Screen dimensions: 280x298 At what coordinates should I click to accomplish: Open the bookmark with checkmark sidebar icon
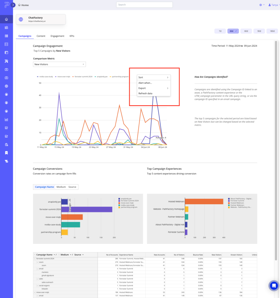[x=6, y=153]
